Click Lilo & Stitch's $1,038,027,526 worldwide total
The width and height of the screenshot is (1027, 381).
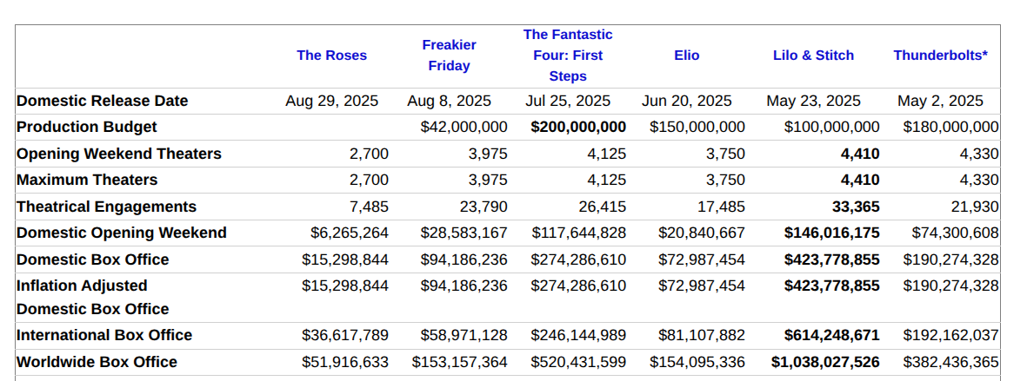825,362
